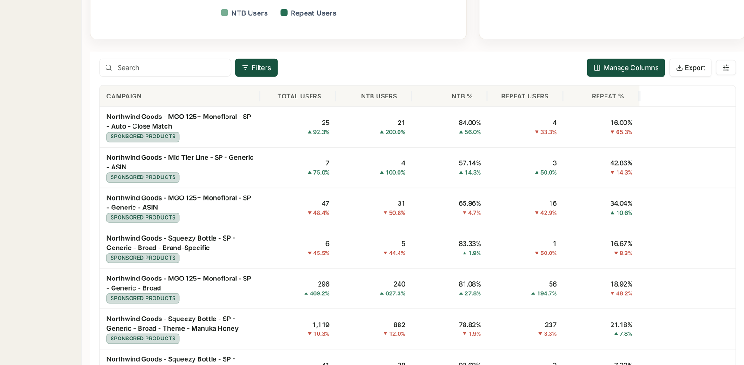Open campaign Mid Tier Line SP Generic ASIN
Viewport: 744px width, 365px height.
(180, 162)
